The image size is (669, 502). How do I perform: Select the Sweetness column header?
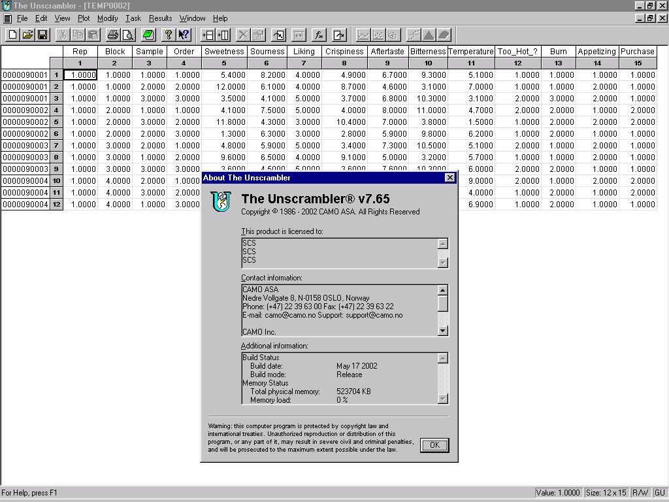(224, 52)
